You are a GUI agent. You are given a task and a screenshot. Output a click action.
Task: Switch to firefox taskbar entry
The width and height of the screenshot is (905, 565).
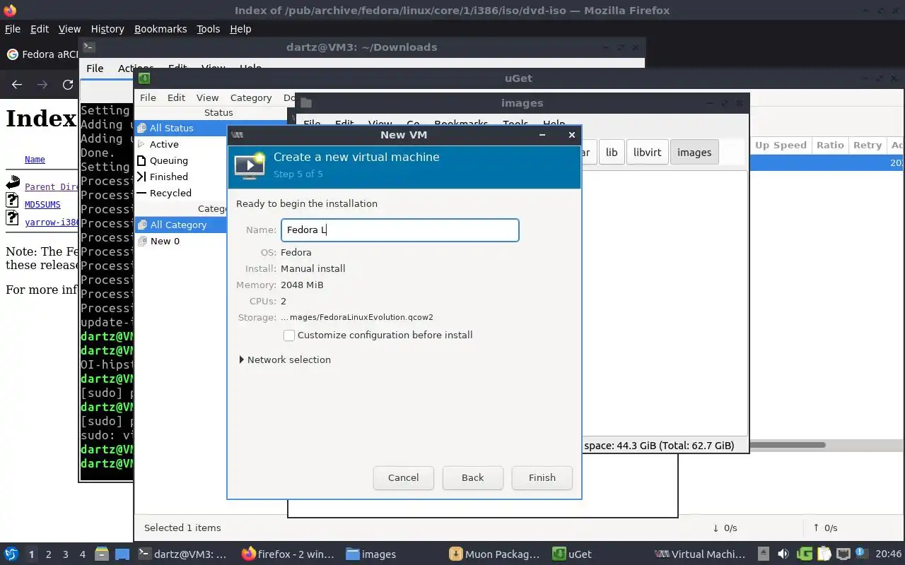pyautogui.click(x=288, y=554)
